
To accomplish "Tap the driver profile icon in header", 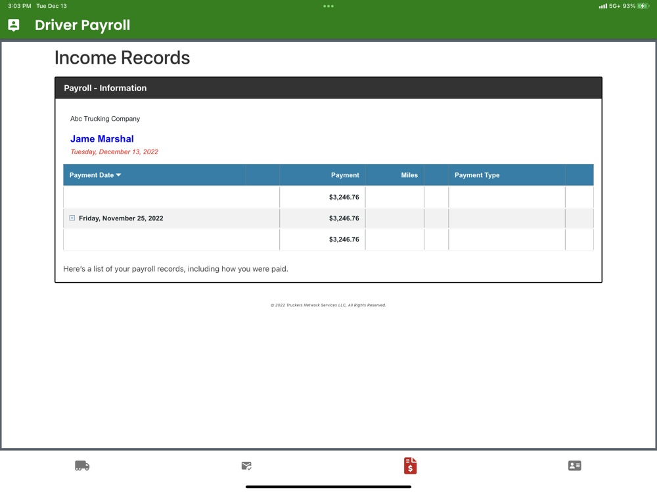I will click(x=13, y=25).
